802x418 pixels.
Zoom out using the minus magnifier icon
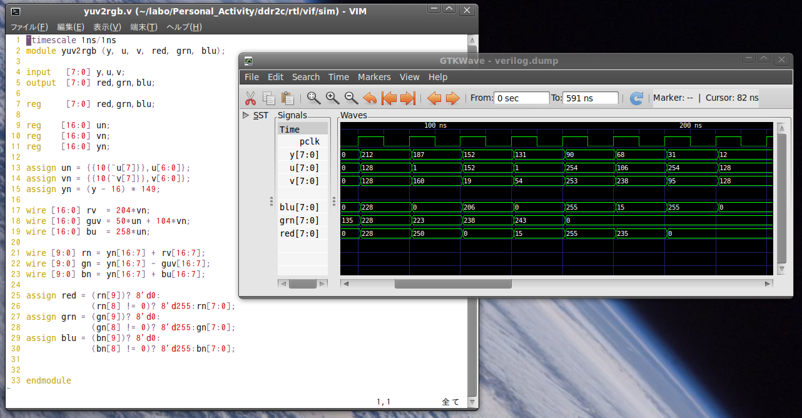pyautogui.click(x=350, y=98)
